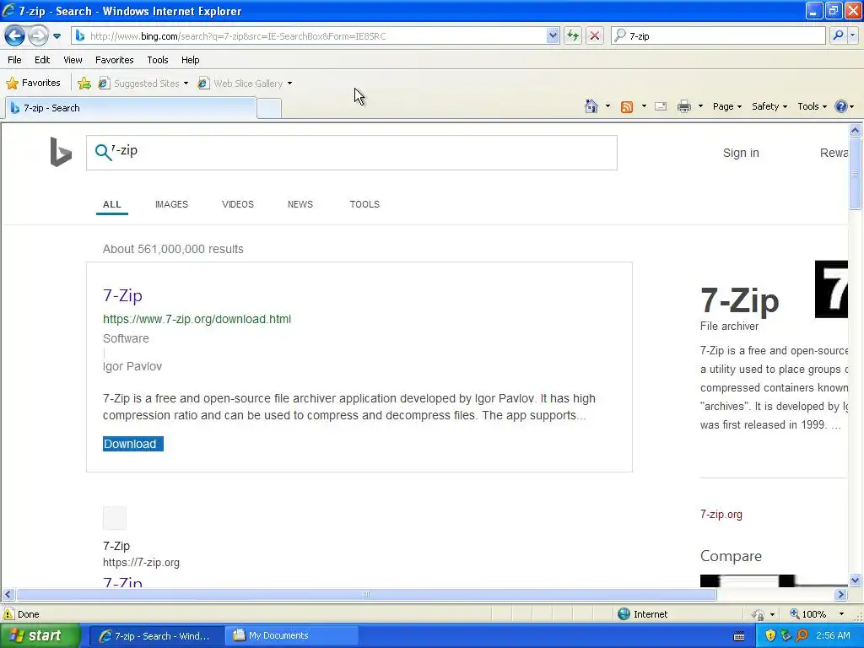Viewport: 864px width, 648px height.
Task: Click the Home icon in command bar
Action: tap(591, 106)
